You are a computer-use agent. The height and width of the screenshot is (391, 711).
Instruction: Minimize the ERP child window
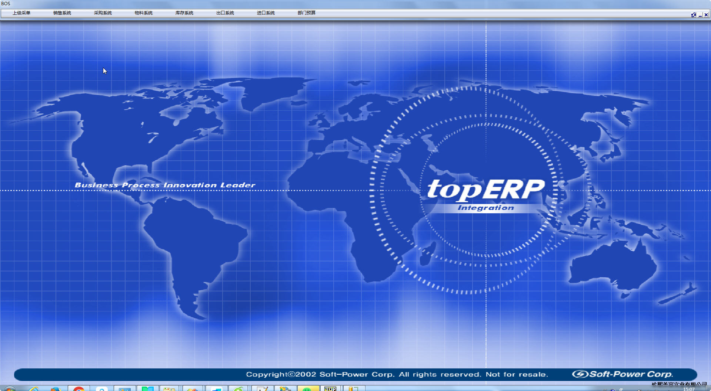[x=700, y=15]
